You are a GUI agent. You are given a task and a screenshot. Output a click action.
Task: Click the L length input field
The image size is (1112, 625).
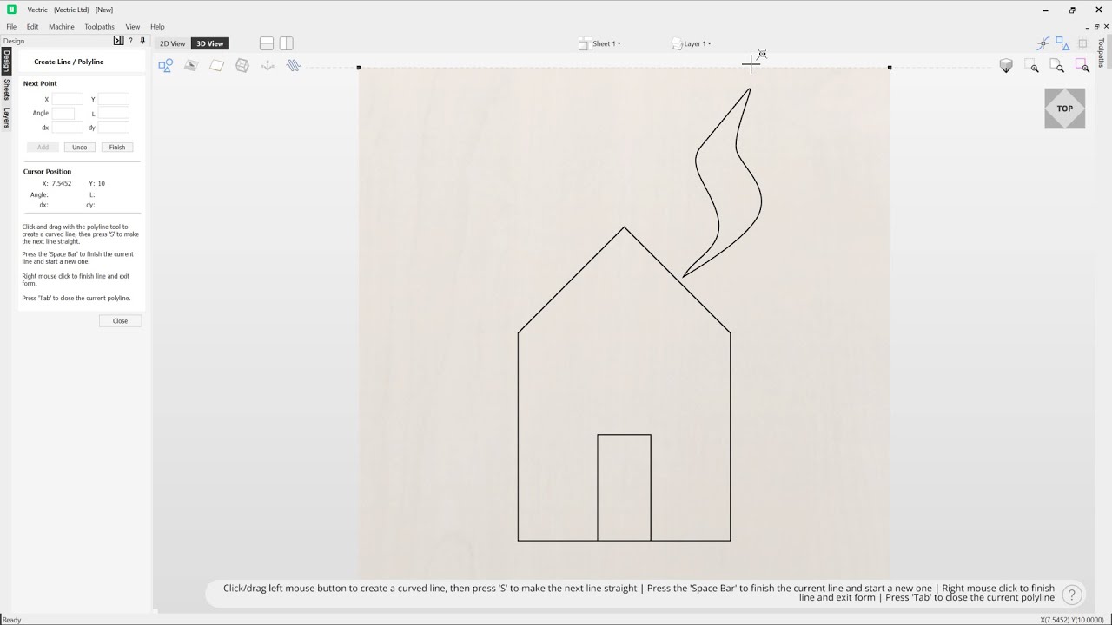[114, 114]
